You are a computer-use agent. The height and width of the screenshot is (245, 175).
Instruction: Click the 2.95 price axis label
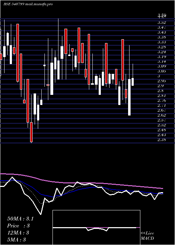click(162, 81)
